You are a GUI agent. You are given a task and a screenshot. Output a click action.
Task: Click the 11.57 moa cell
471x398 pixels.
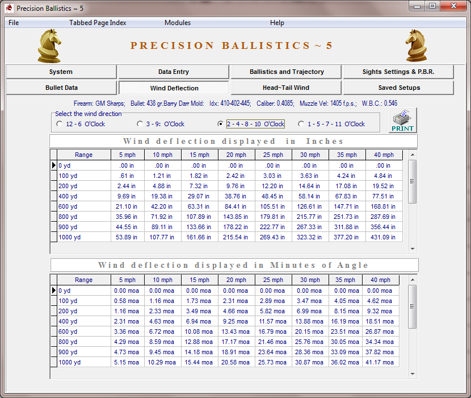point(274,322)
